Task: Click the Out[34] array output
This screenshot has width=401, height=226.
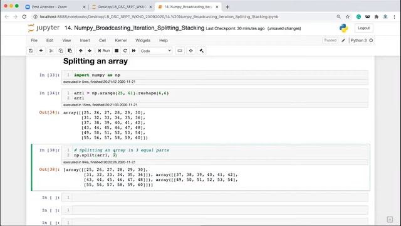Action: 105,125
